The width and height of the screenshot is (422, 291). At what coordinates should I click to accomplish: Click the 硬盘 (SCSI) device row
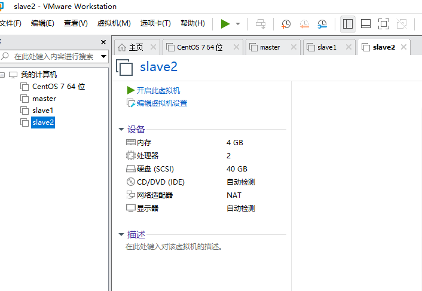pos(190,169)
